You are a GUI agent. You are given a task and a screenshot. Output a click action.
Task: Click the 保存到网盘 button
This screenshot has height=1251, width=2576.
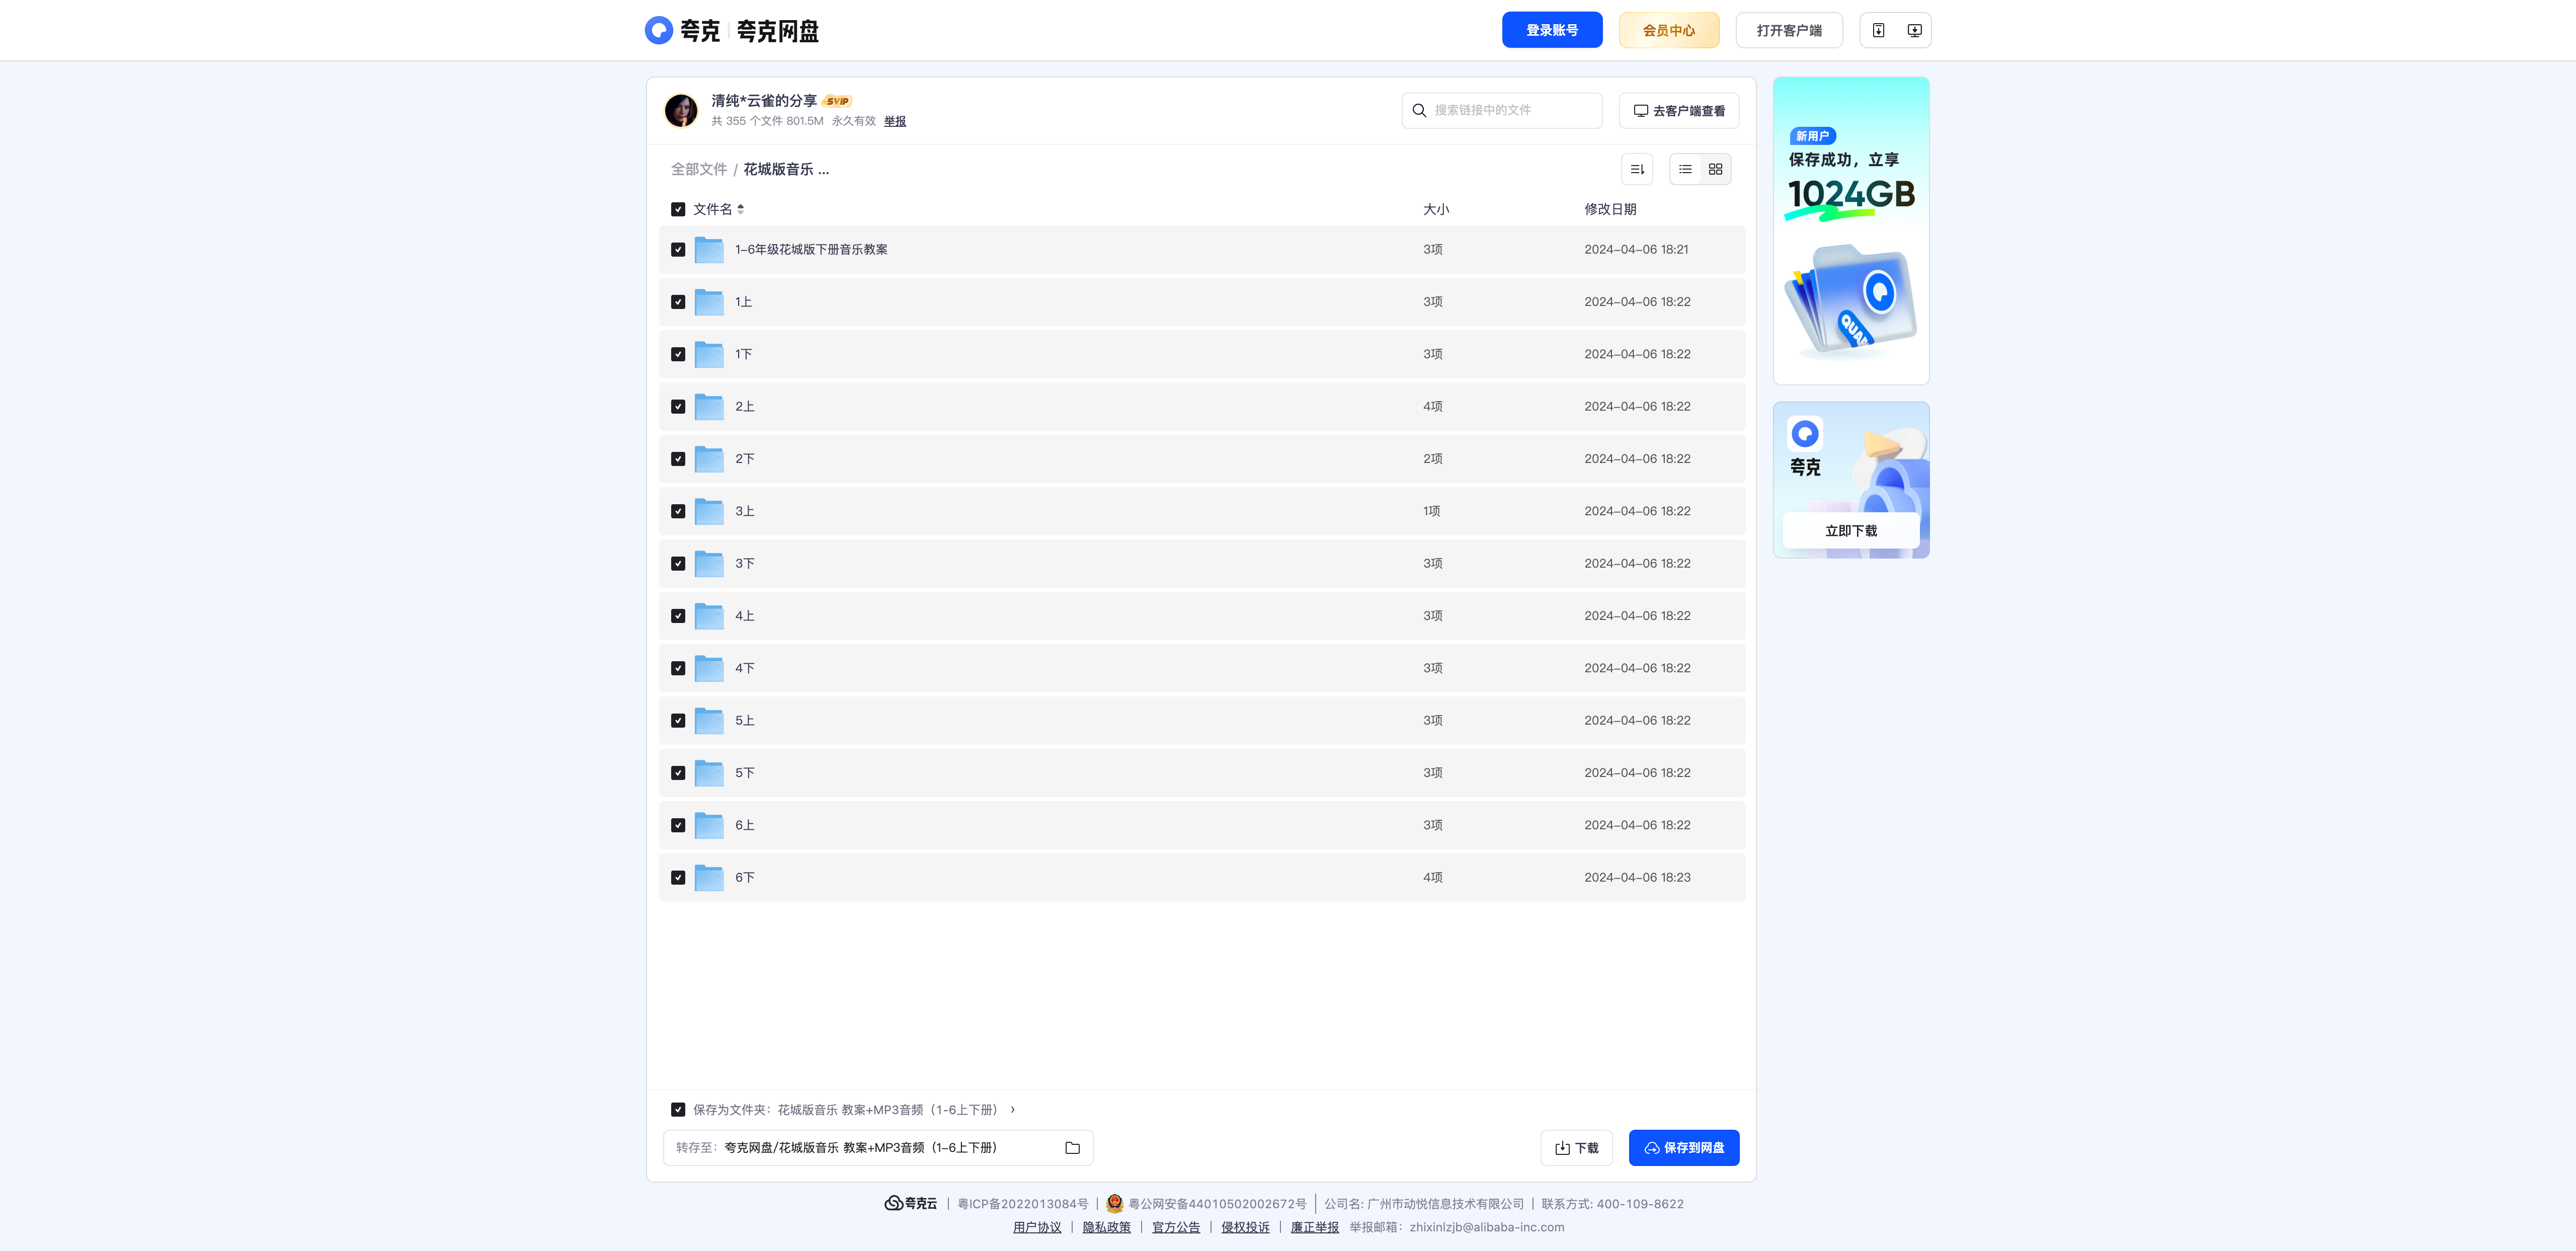[1684, 1148]
